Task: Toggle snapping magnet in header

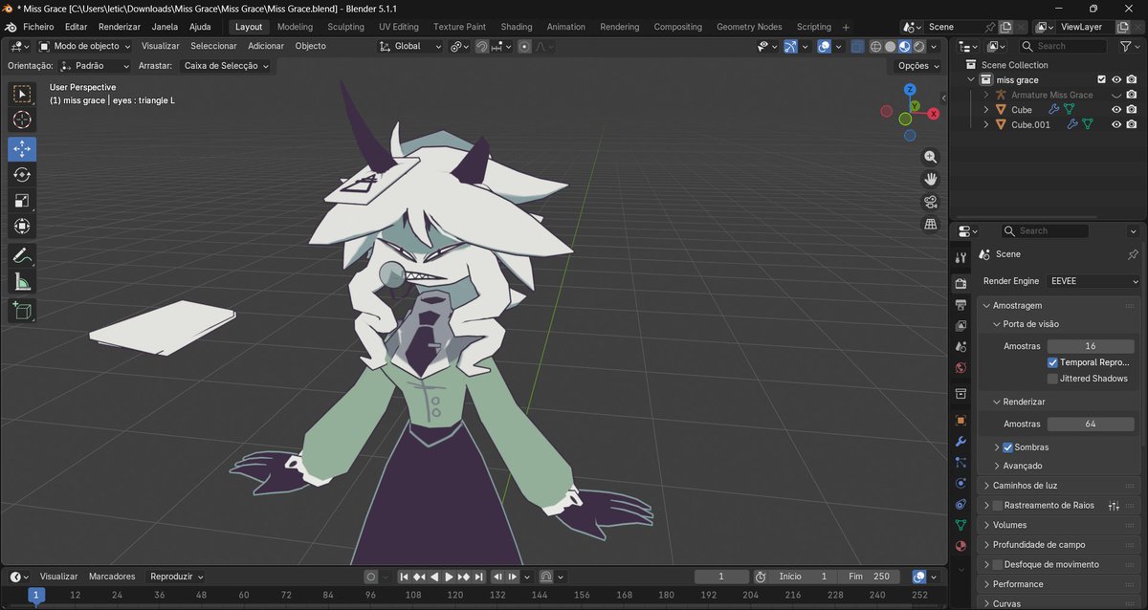Action: (x=482, y=46)
